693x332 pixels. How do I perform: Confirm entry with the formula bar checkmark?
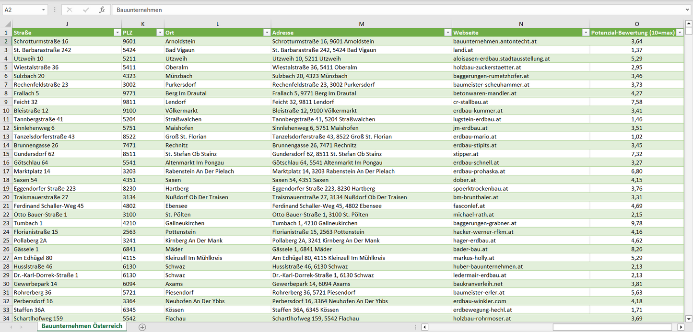(86, 10)
